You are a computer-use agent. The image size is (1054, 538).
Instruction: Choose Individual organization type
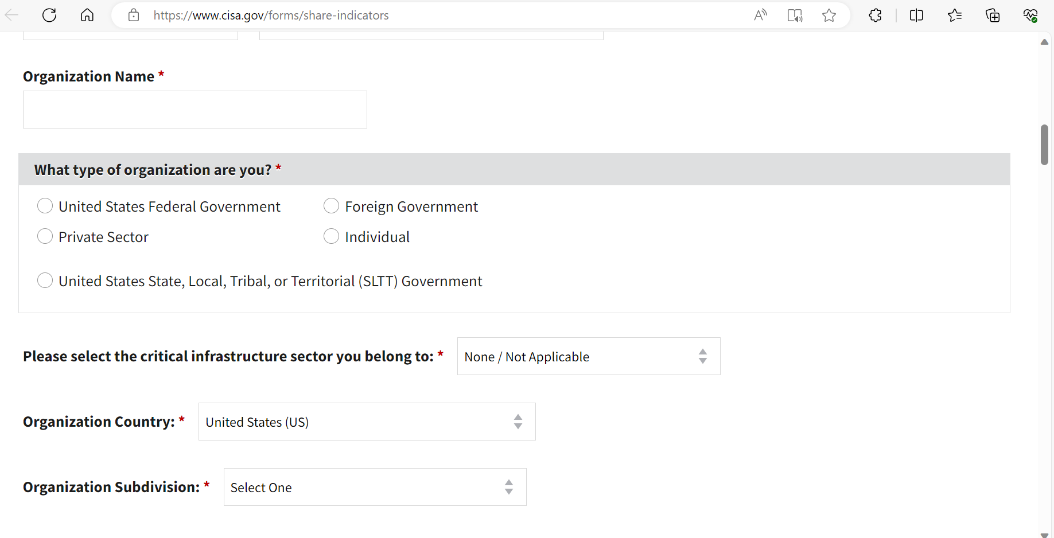(x=332, y=236)
